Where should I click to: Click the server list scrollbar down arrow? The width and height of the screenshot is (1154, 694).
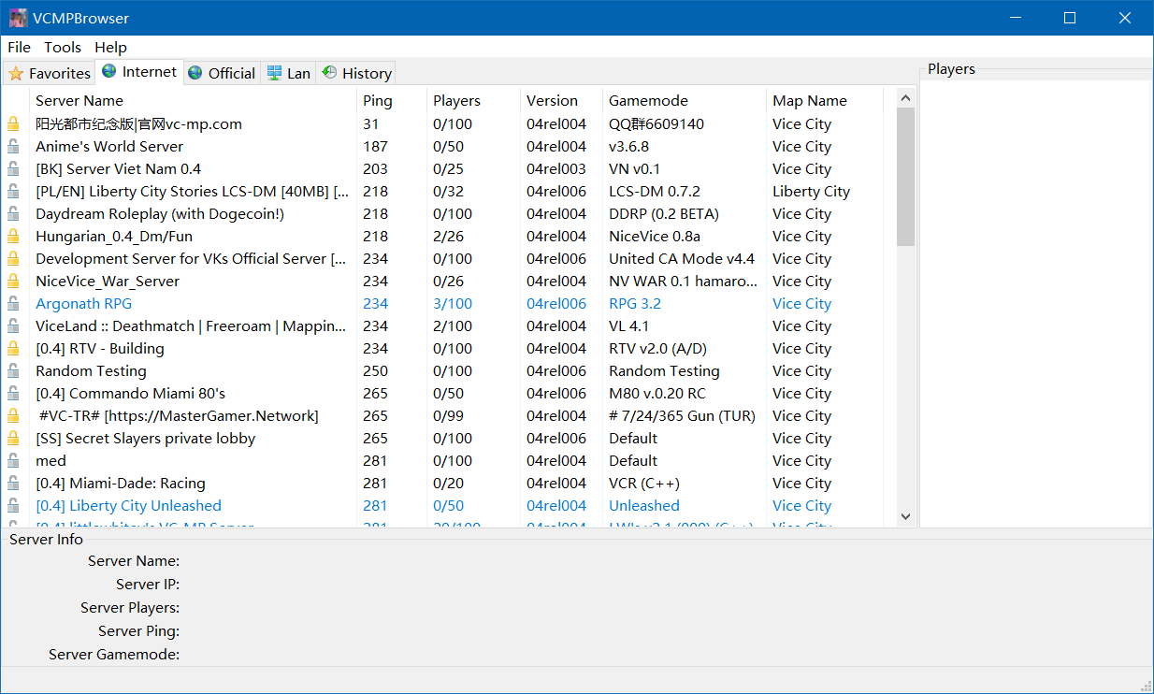point(905,516)
